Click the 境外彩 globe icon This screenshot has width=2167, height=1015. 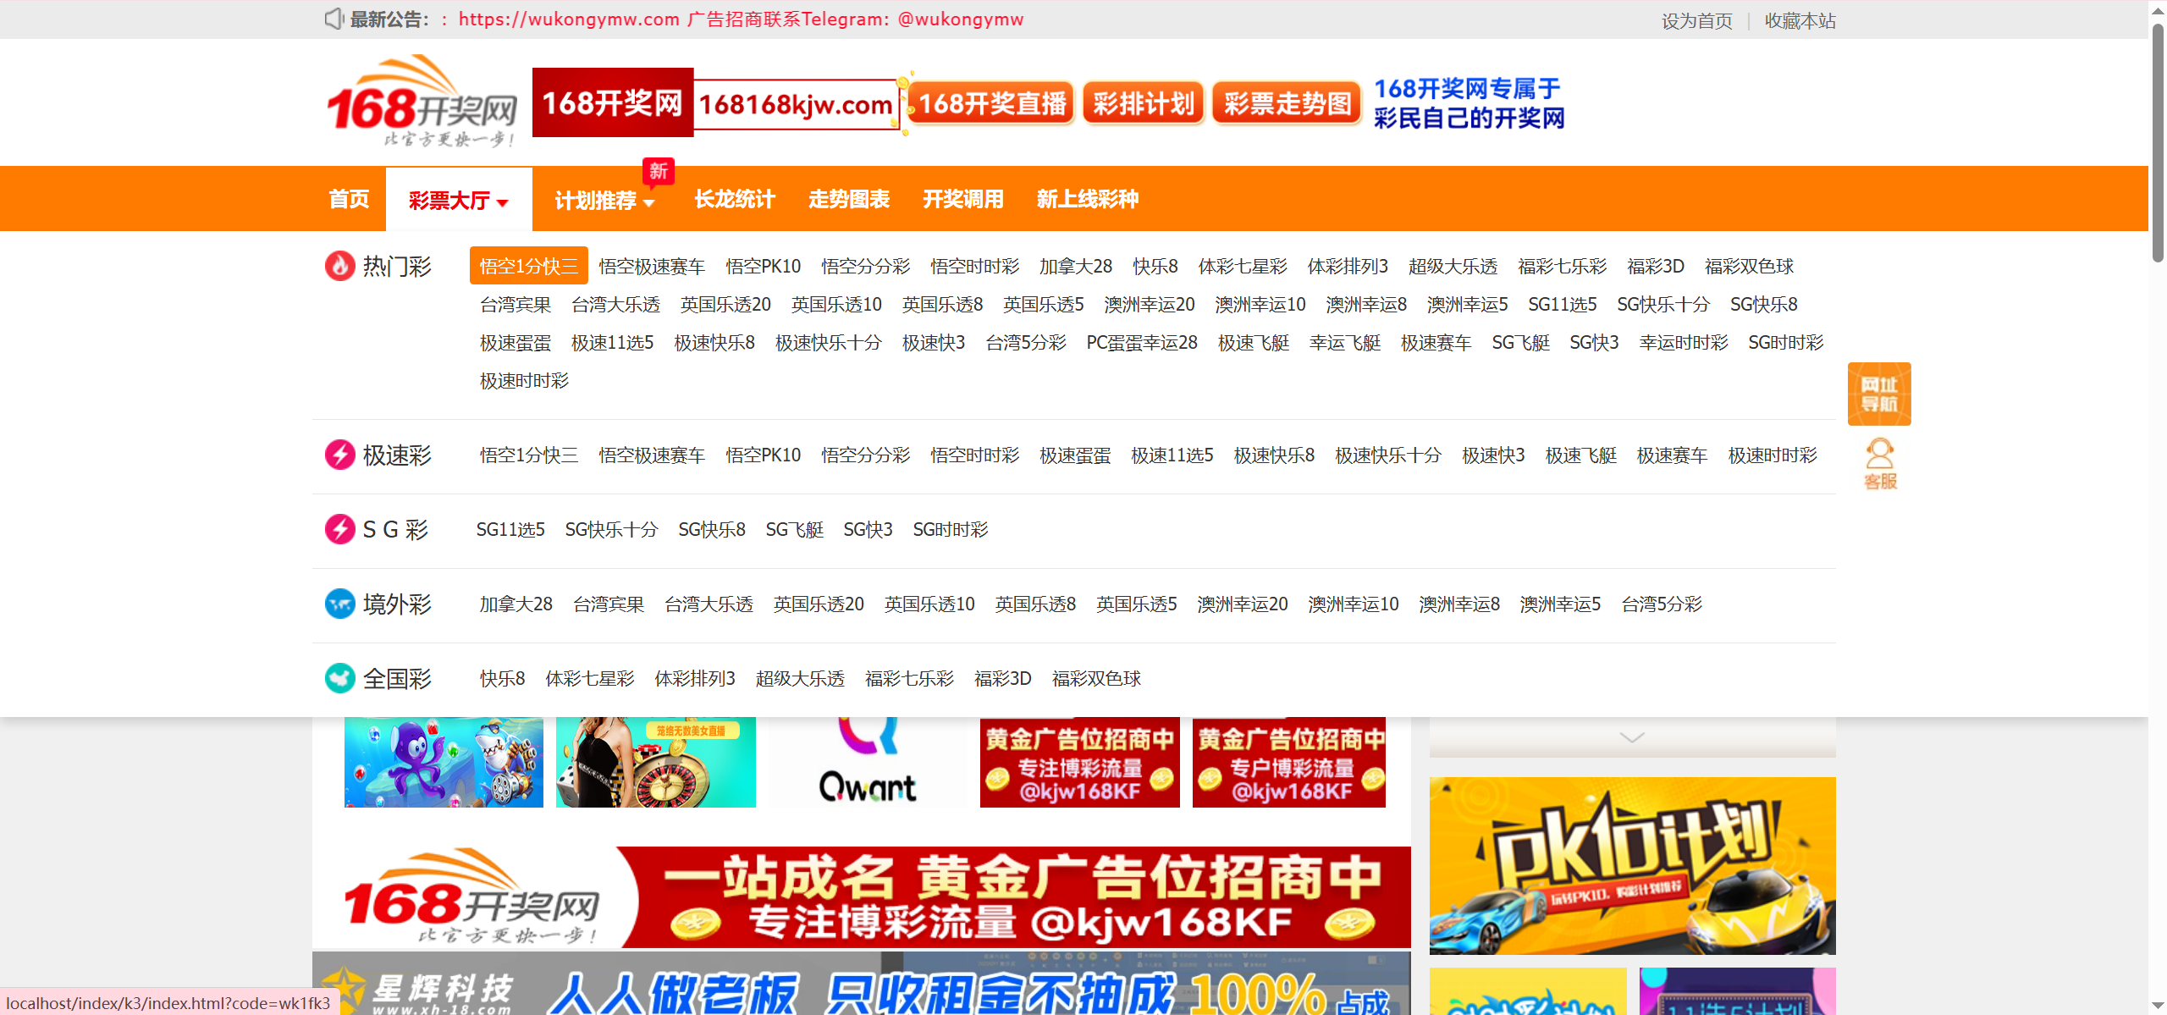tap(339, 604)
